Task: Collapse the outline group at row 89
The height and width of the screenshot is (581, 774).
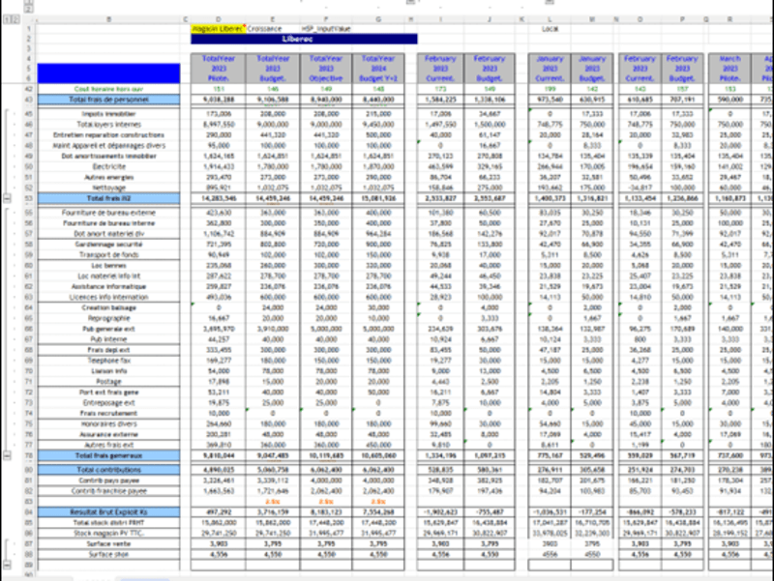Action: pos(8,565)
